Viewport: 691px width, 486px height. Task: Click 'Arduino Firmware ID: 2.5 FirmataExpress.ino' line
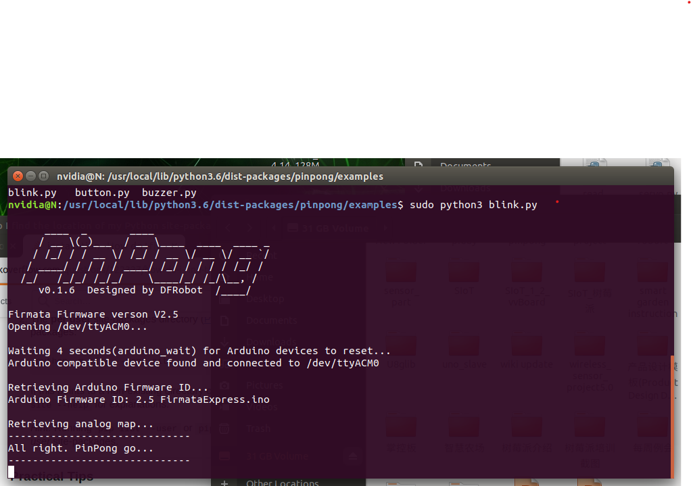(139, 399)
